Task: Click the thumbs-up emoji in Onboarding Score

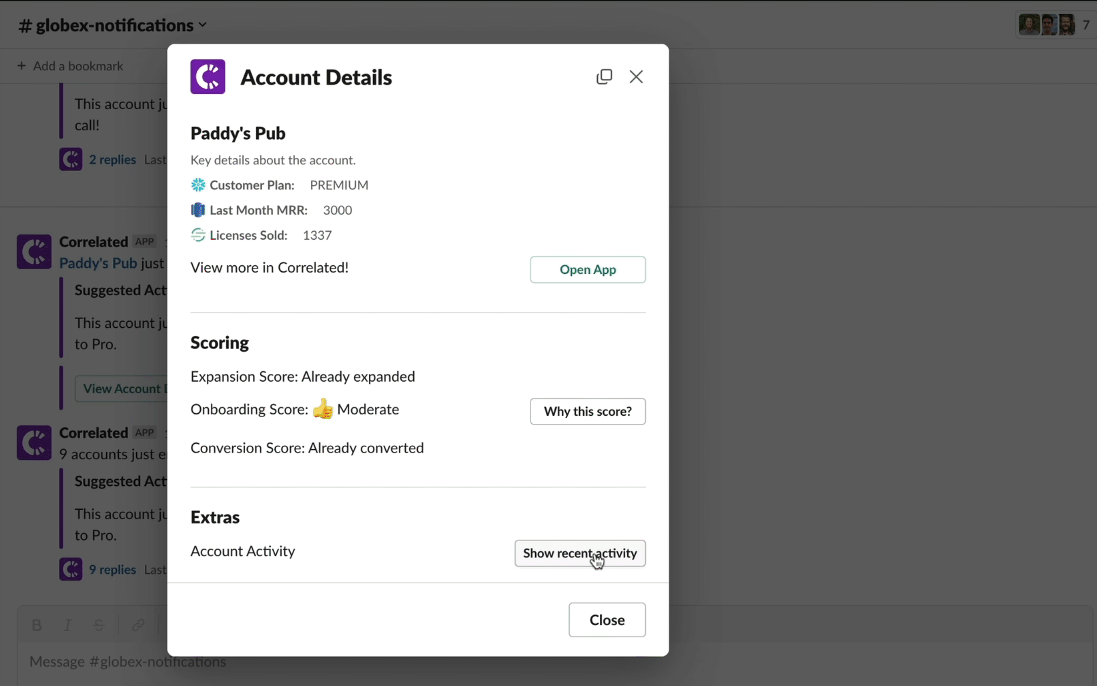Action: [x=322, y=409]
